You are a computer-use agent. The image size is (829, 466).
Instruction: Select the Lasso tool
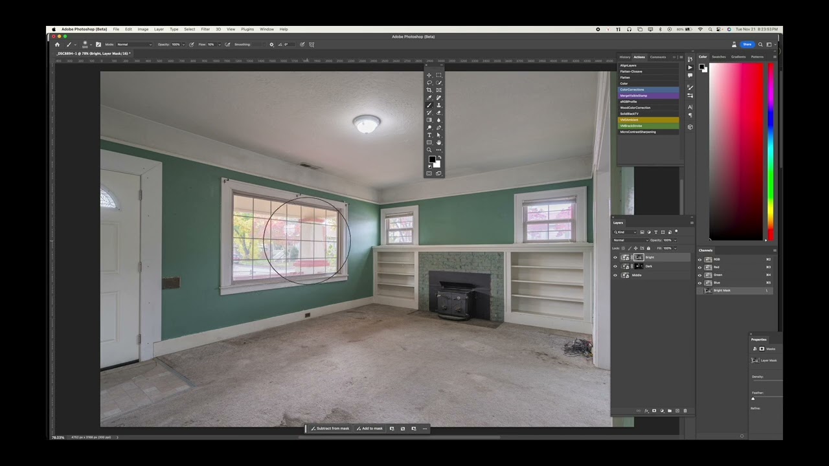(x=429, y=82)
